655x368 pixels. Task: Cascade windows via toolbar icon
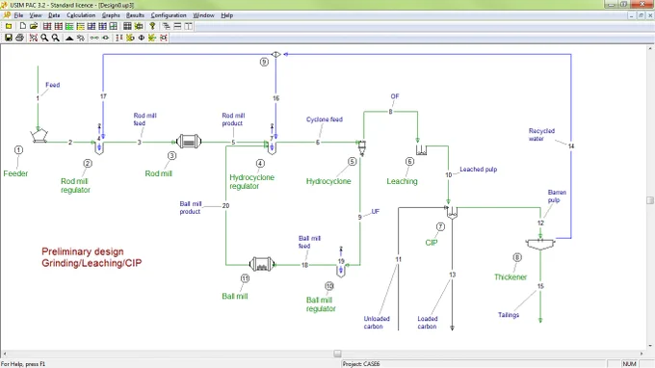tap(167, 26)
